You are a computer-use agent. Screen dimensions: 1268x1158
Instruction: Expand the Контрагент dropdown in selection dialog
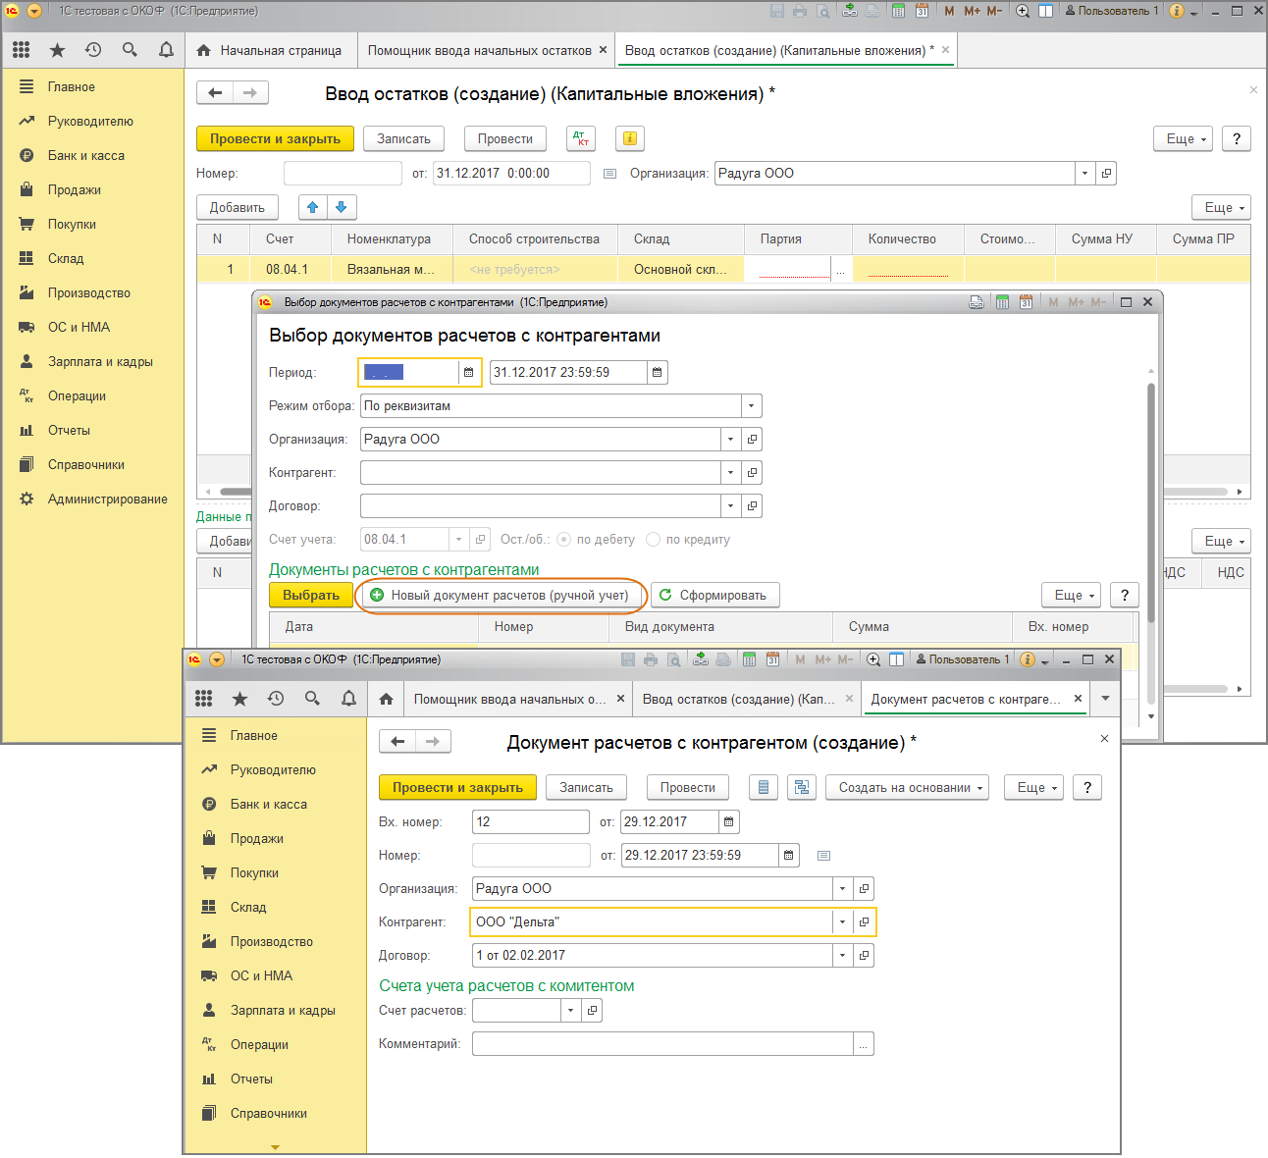tap(730, 473)
